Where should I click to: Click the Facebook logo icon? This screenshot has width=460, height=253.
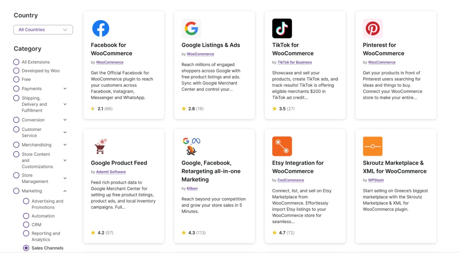click(101, 28)
